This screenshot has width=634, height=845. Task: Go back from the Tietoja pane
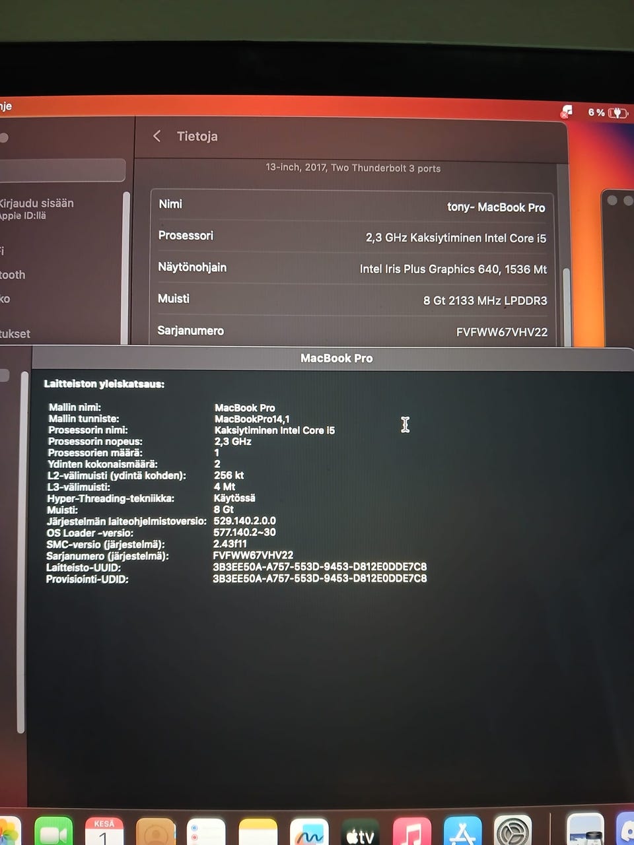point(157,136)
